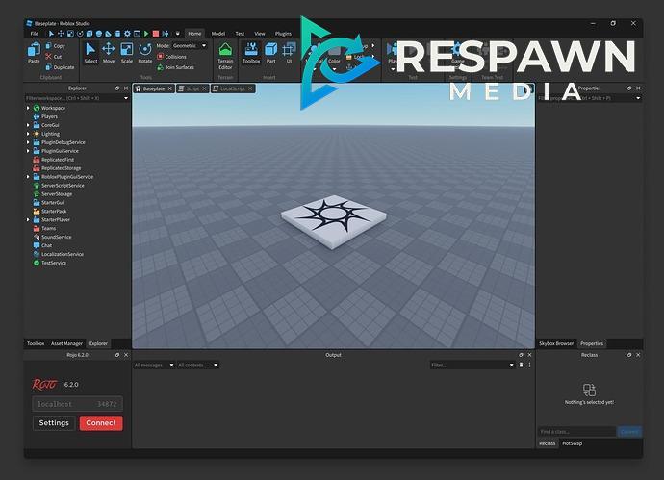Choose the large Select tool in the ribbon

coord(90,53)
